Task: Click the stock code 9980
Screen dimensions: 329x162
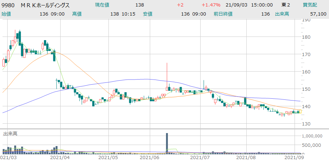Action: click(x=8, y=5)
